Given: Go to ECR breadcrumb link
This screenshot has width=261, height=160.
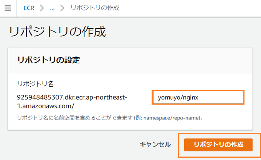Looking at the screenshot, I should tap(29, 8).
